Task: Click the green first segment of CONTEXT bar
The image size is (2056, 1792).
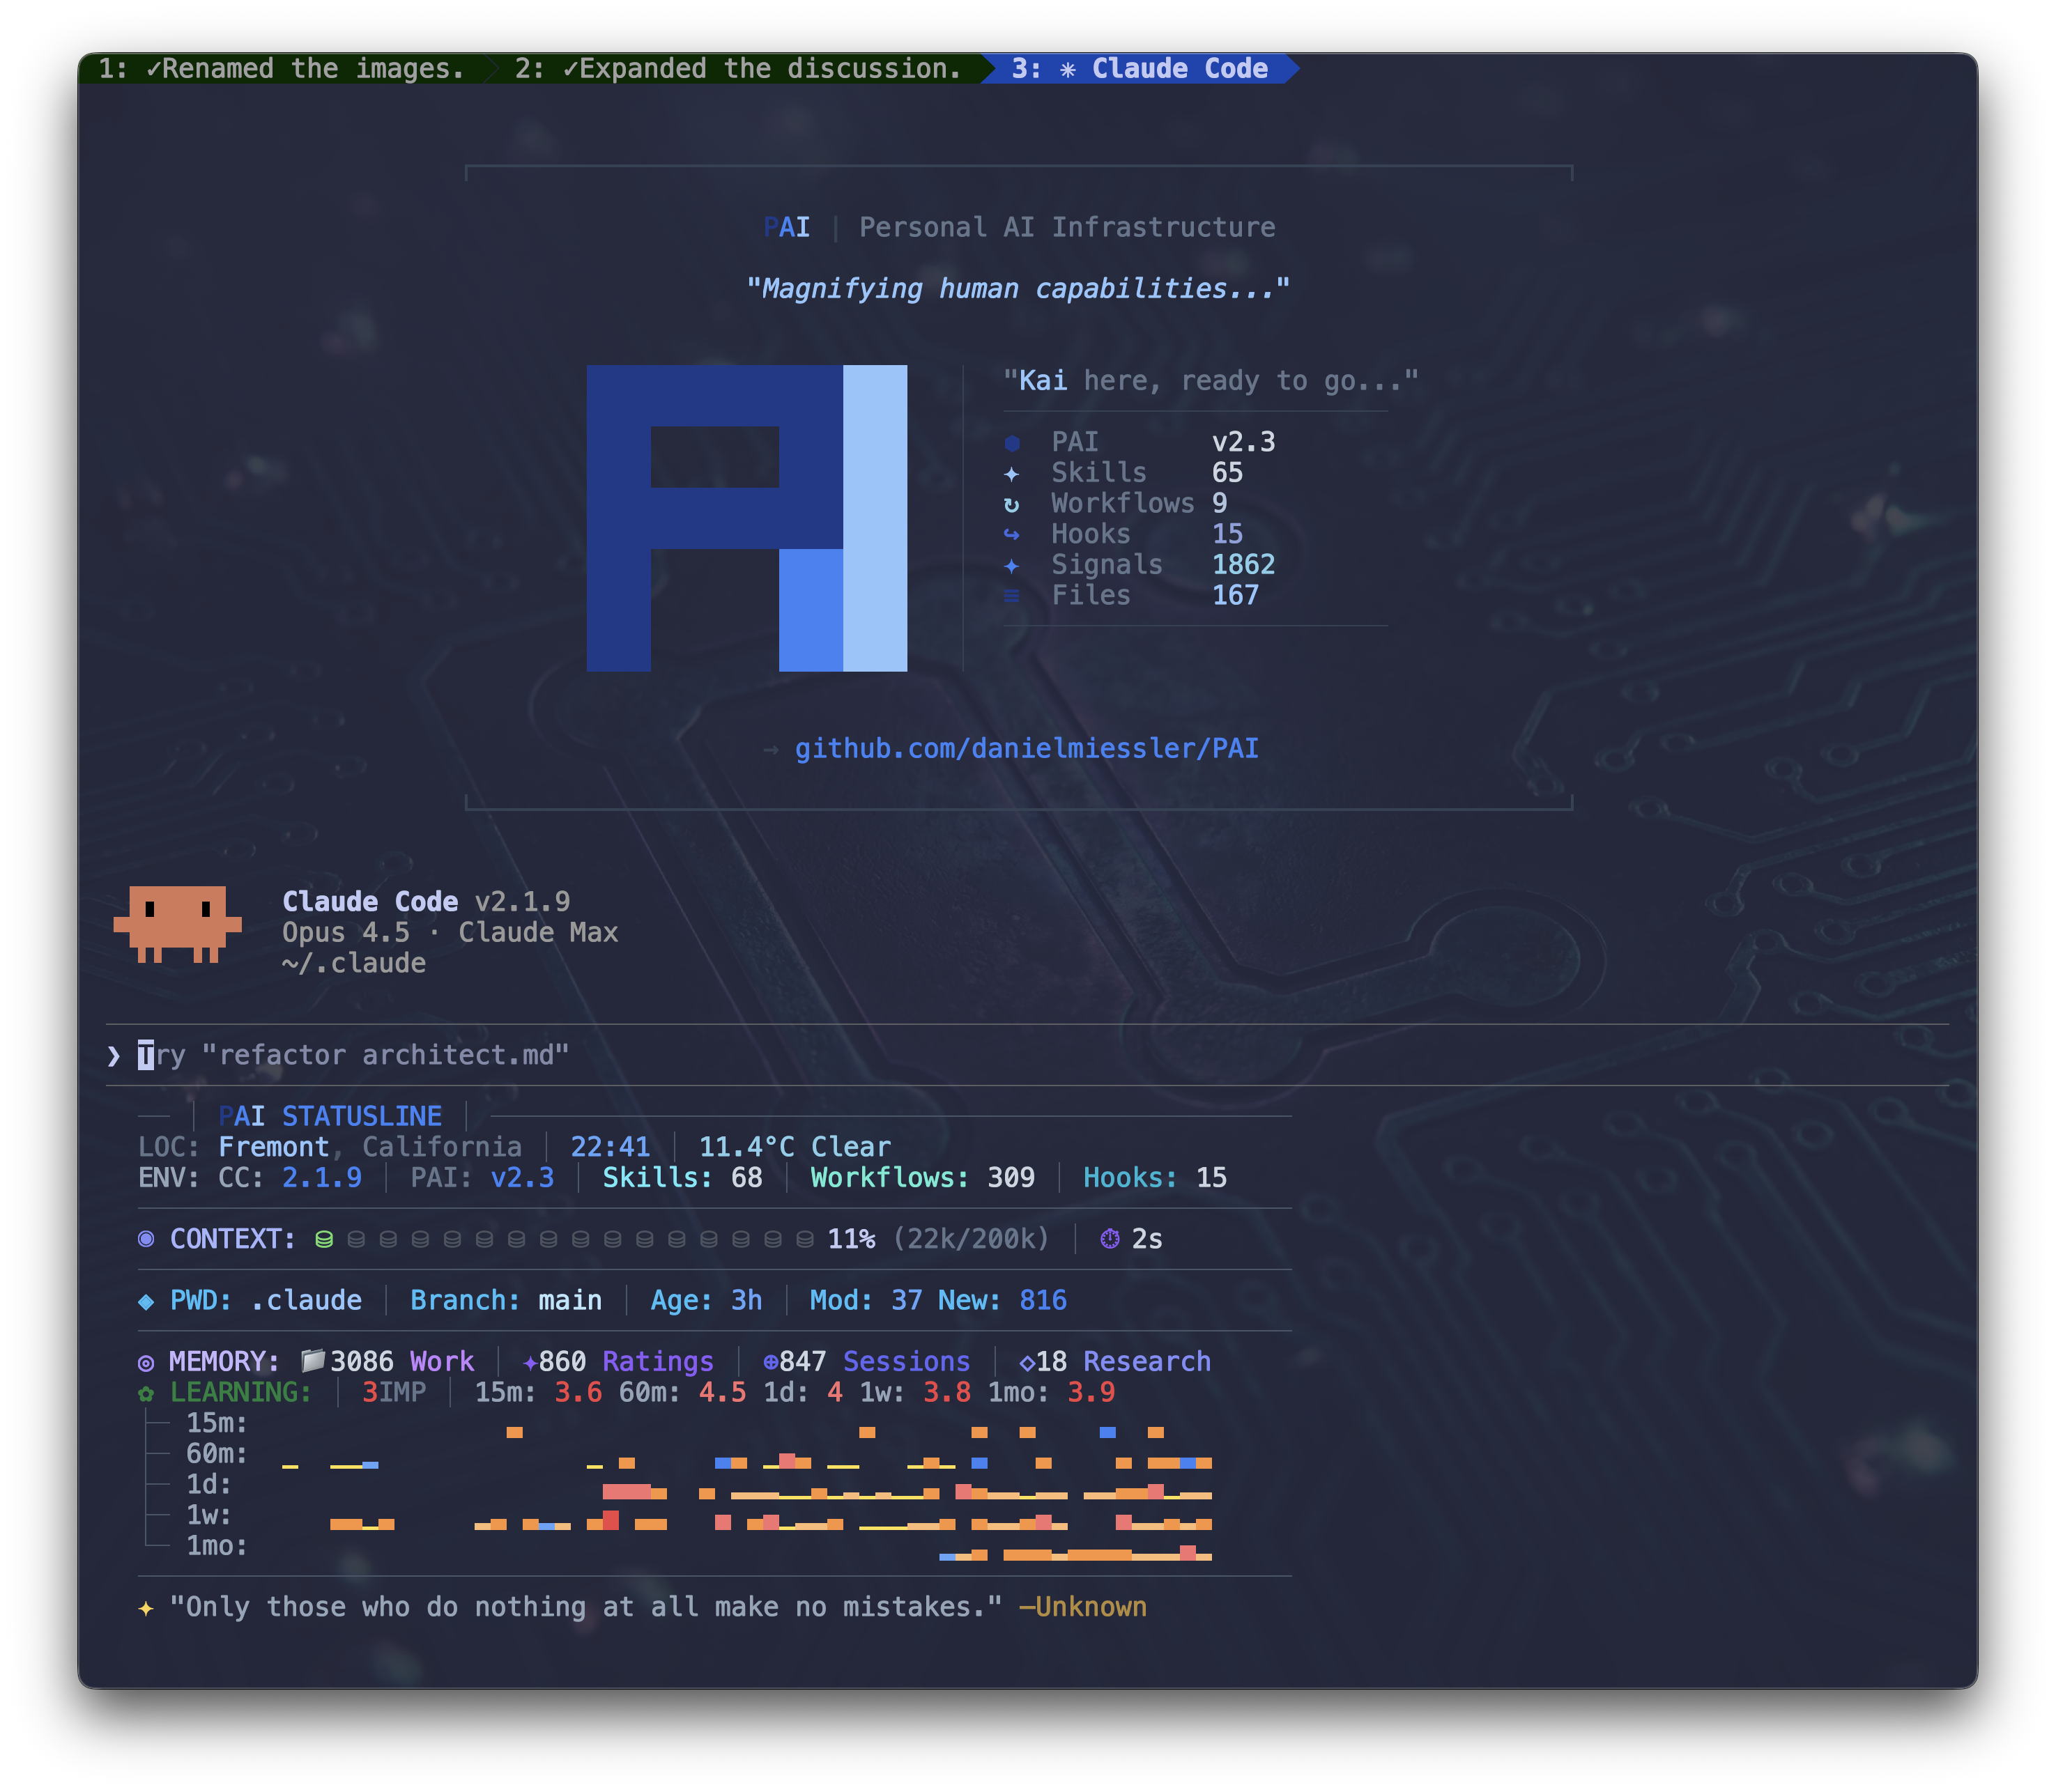Action: point(324,1239)
